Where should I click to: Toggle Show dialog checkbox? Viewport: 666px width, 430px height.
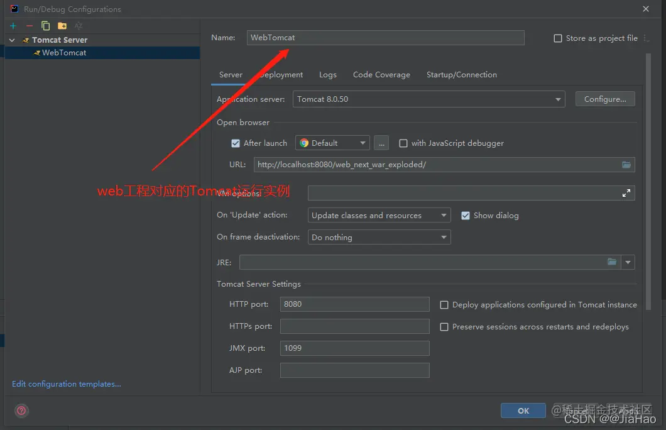tap(466, 216)
